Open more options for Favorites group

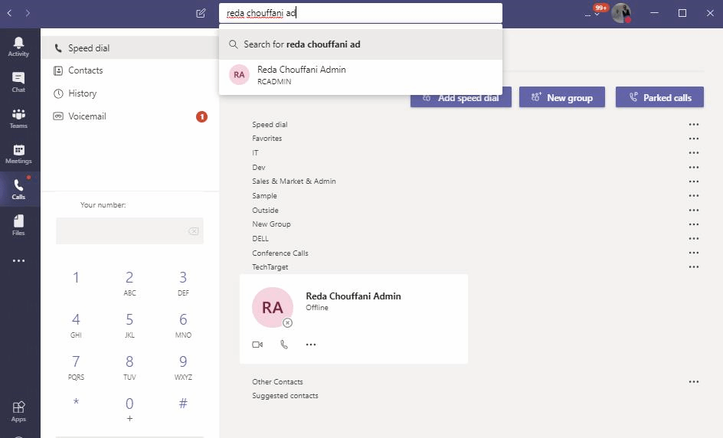(x=694, y=139)
